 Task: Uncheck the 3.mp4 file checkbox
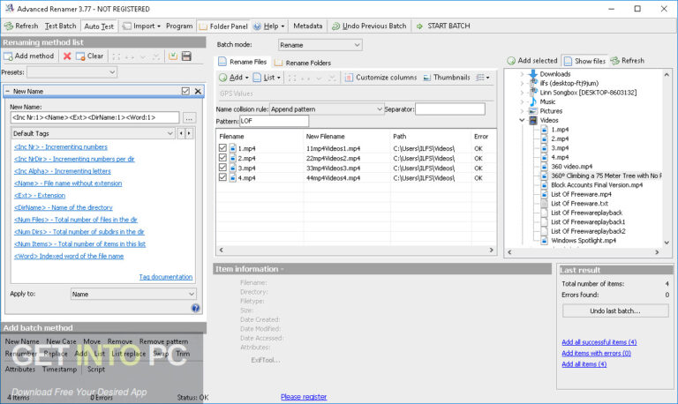point(222,168)
